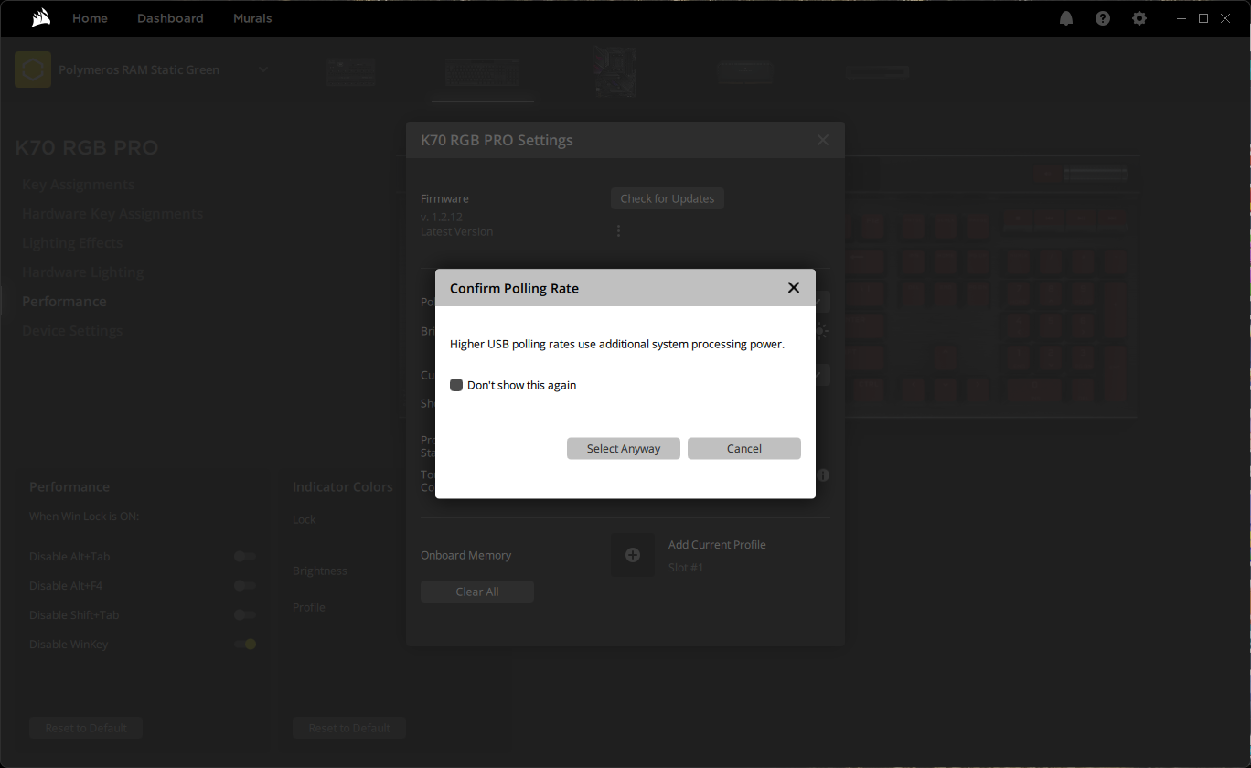
Task: Click the polling rate warning message text
Action: 617,345
